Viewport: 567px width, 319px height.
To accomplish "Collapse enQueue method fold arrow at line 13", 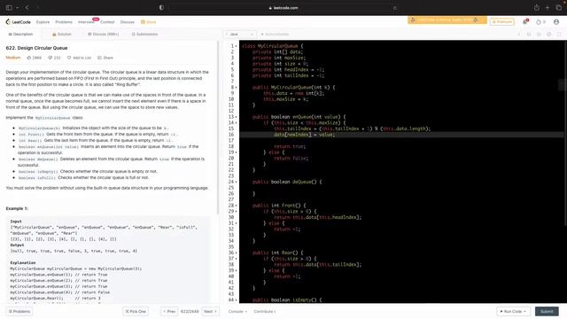I will 237,117.
